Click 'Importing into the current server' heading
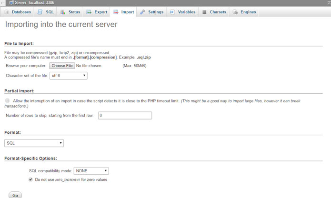Viewport: 331px width, 198px height. (x=61, y=24)
